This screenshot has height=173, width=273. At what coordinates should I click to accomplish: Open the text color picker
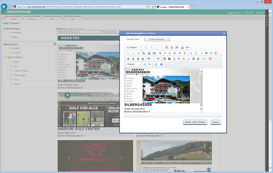(205, 59)
